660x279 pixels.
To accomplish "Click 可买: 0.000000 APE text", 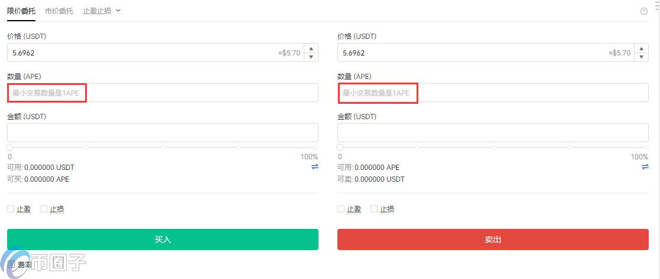I will point(38,179).
